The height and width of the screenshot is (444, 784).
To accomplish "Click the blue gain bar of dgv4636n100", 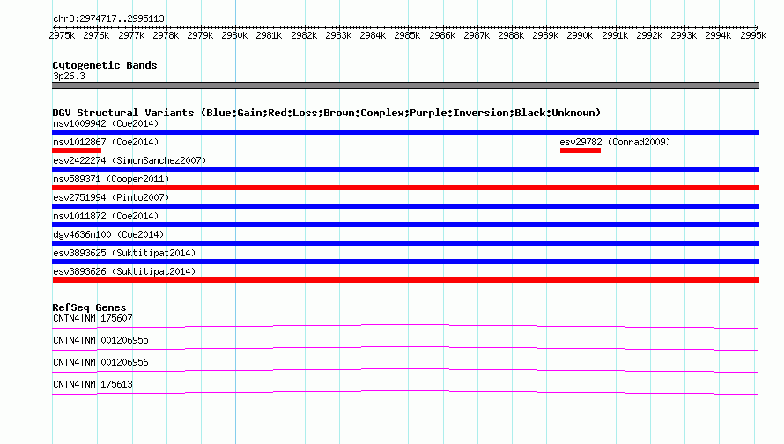I will [405, 243].
